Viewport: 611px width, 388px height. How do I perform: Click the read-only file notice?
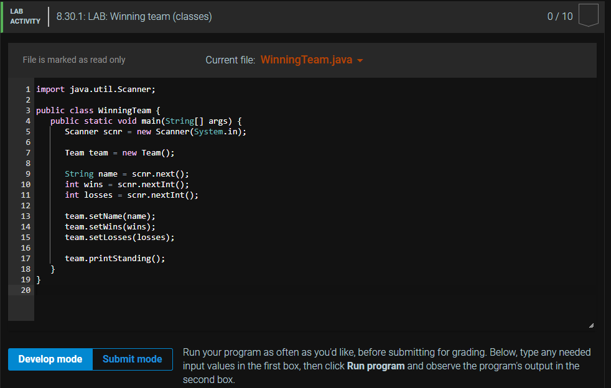[74, 60]
